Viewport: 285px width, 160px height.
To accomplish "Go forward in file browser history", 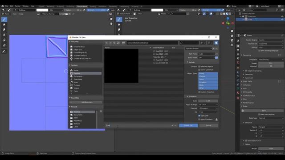I will click(110, 43).
